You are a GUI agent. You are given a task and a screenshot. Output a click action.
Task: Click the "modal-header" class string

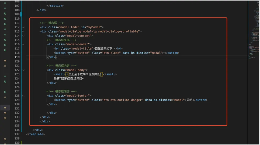coord(78,44)
